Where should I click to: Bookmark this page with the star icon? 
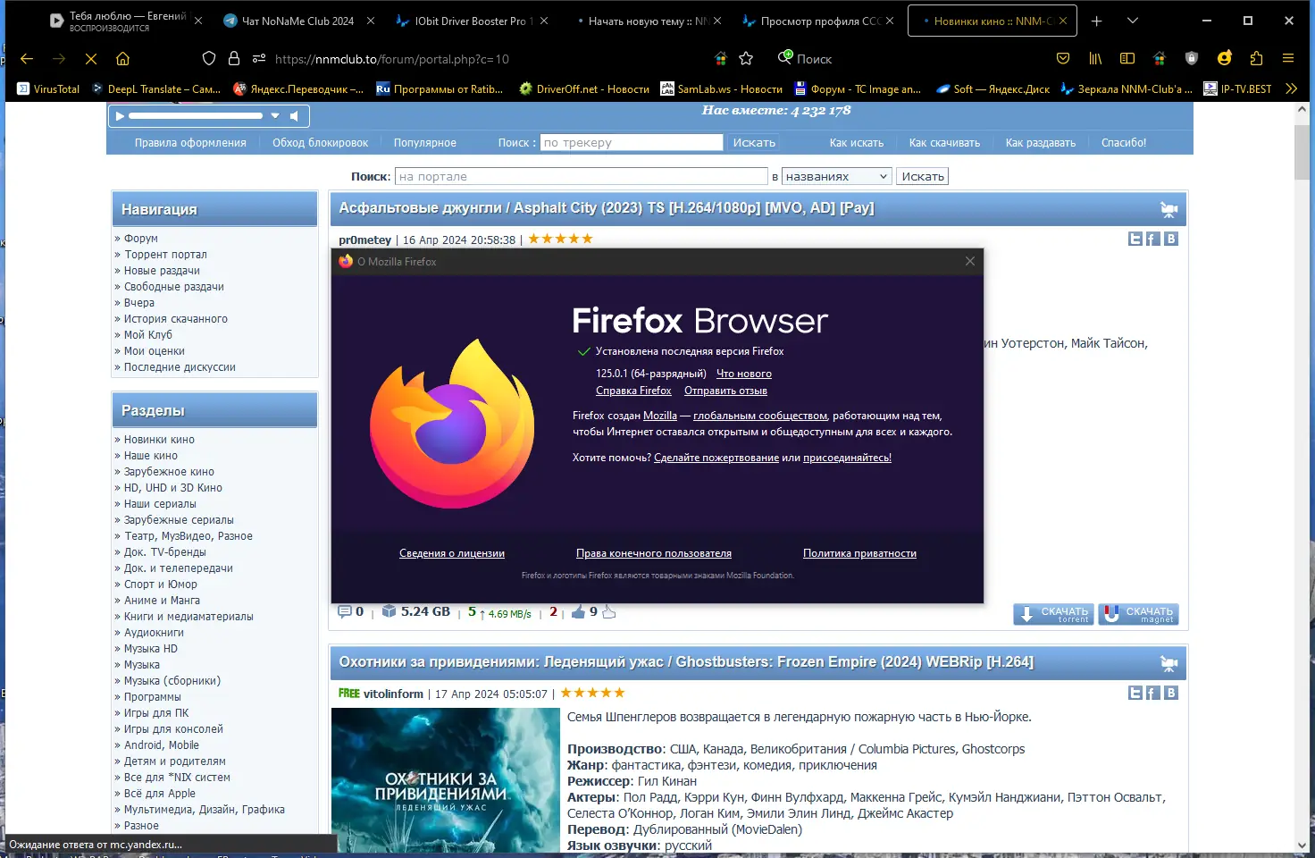tap(746, 59)
